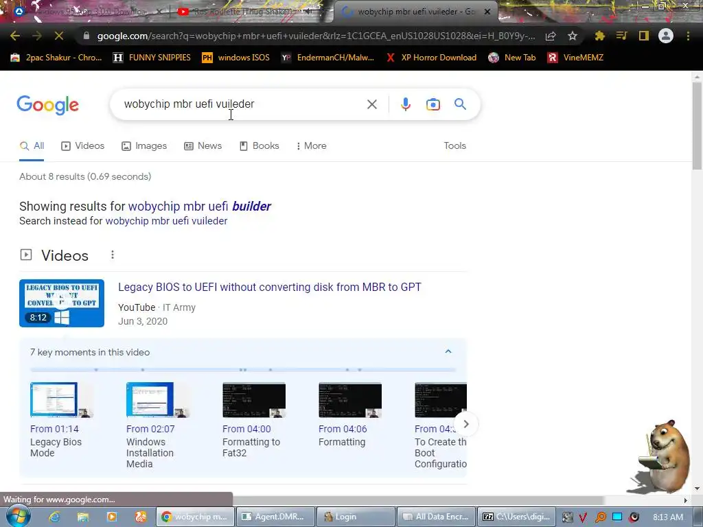Open Windows Media Player taskbar icon
Image resolution: width=703 pixels, height=527 pixels.
112,517
